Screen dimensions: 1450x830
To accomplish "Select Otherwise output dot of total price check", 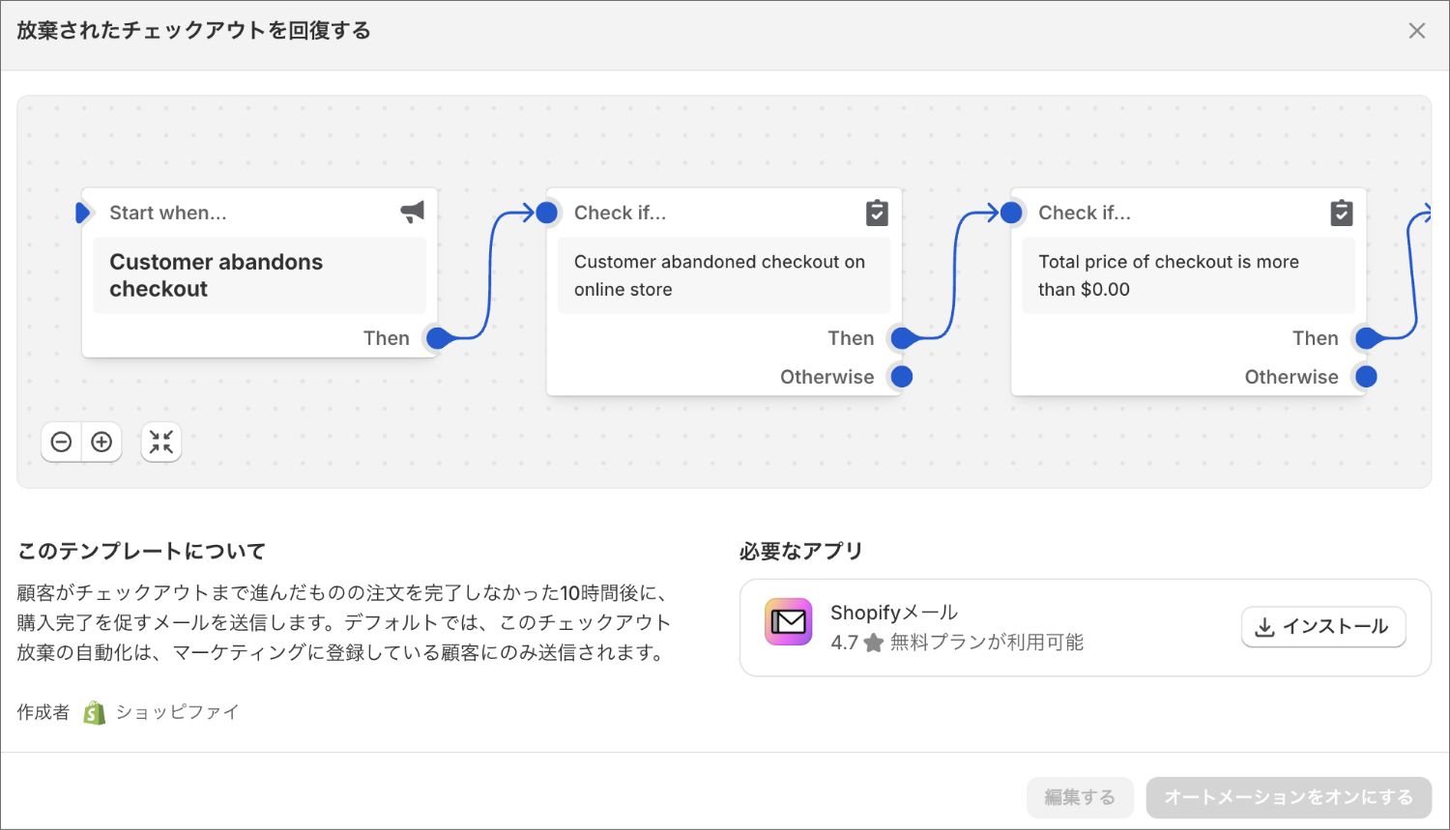I will [1366, 377].
